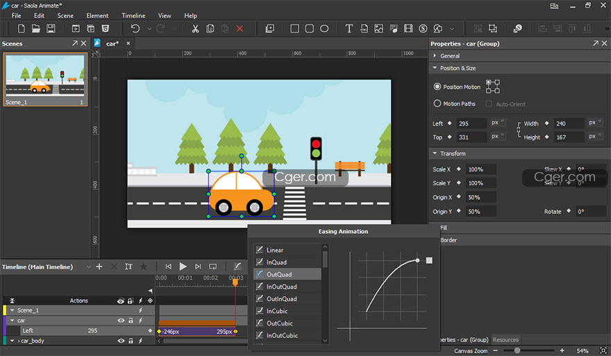This screenshot has width=611, height=356.
Task: Collapse the Position & Size section
Action: [x=435, y=68]
